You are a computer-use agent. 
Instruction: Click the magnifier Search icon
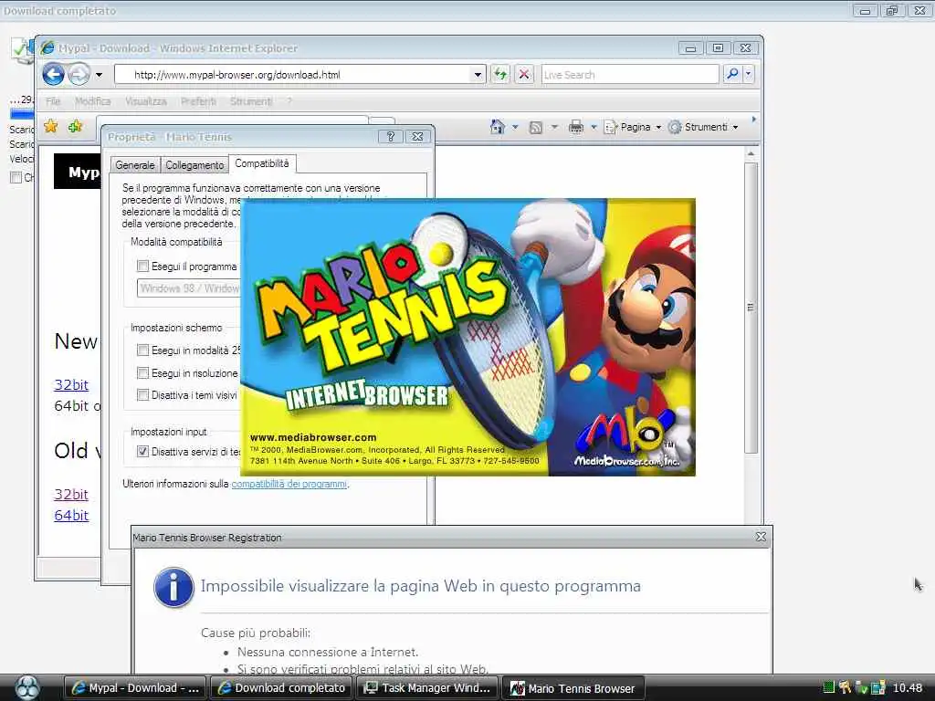coord(731,74)
